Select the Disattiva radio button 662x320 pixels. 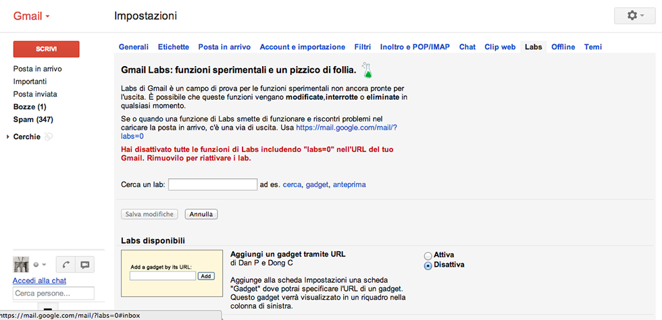[x=428, y=265]
